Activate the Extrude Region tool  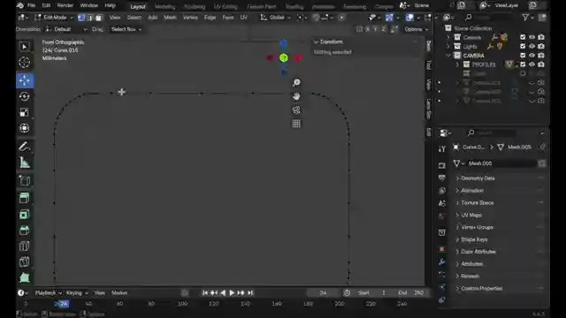point(24,198)
